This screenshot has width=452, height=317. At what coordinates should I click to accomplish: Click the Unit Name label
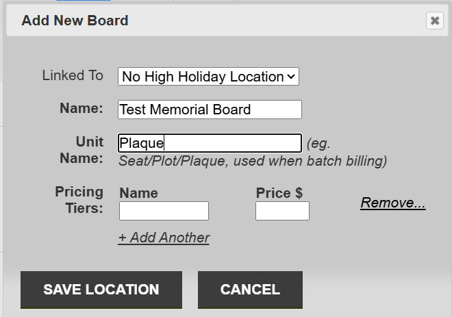tap(89, 150)
